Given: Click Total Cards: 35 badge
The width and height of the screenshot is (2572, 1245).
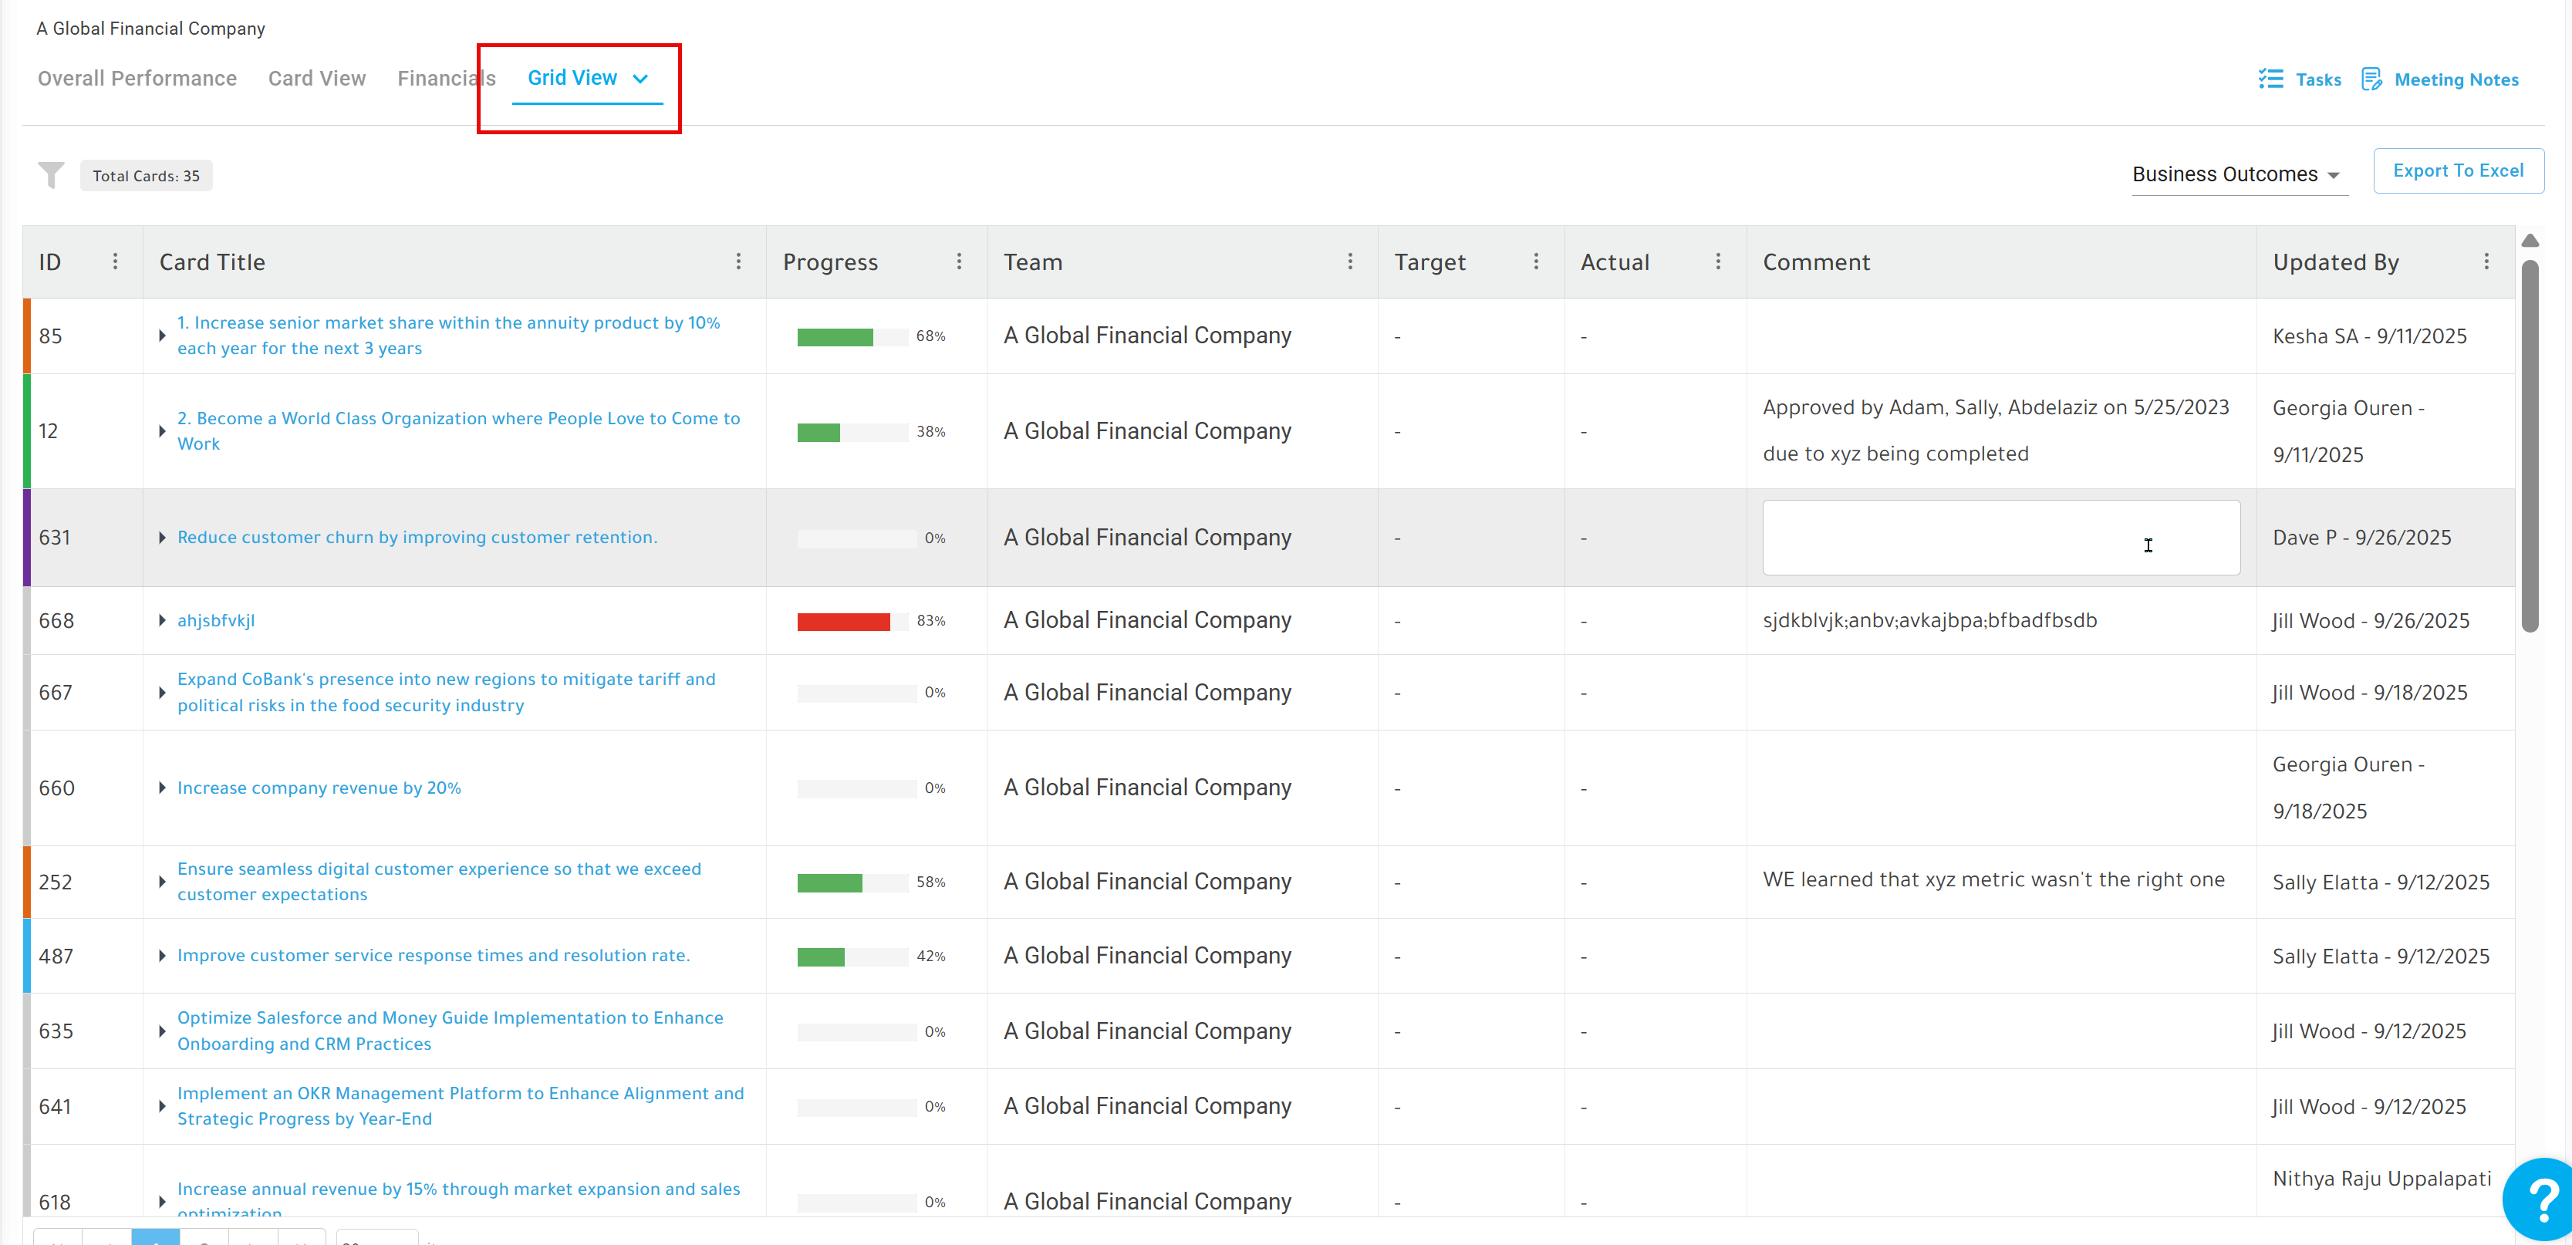Looking at the screenshot, I should (x=146, y=176).
